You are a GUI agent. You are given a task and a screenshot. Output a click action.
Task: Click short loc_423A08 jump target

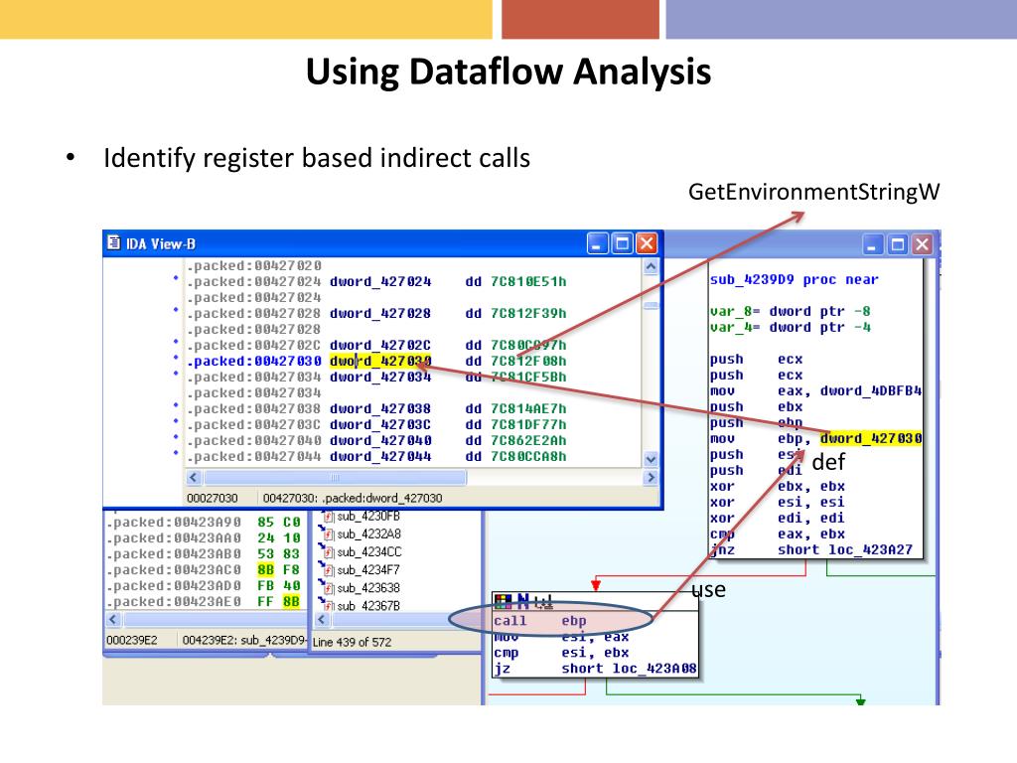629,669
